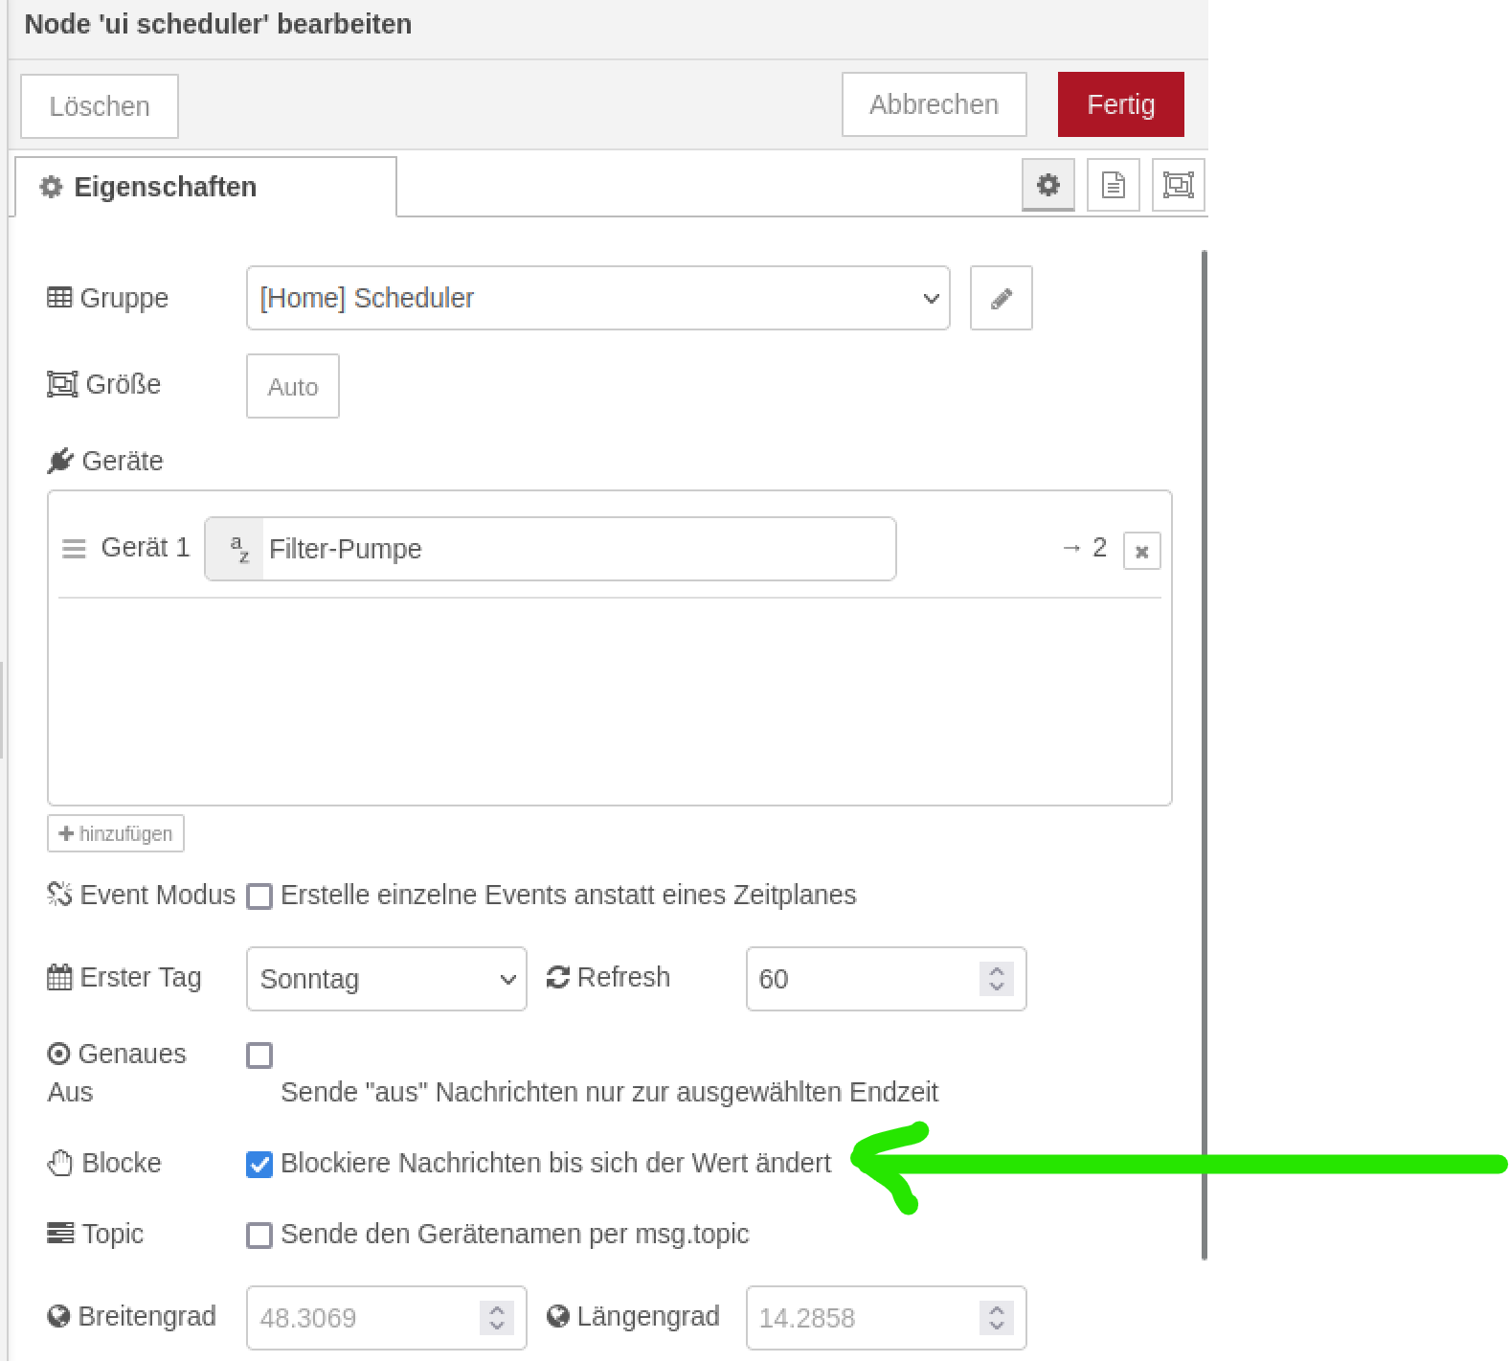Click the Löschen button
The width and height of the screenshot is (1509, 1362).
(100, 106)
